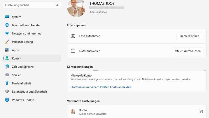Click the Windows kann besser genutzt werden description
This screenshot has height=118, width=209.
click(131, 79)
